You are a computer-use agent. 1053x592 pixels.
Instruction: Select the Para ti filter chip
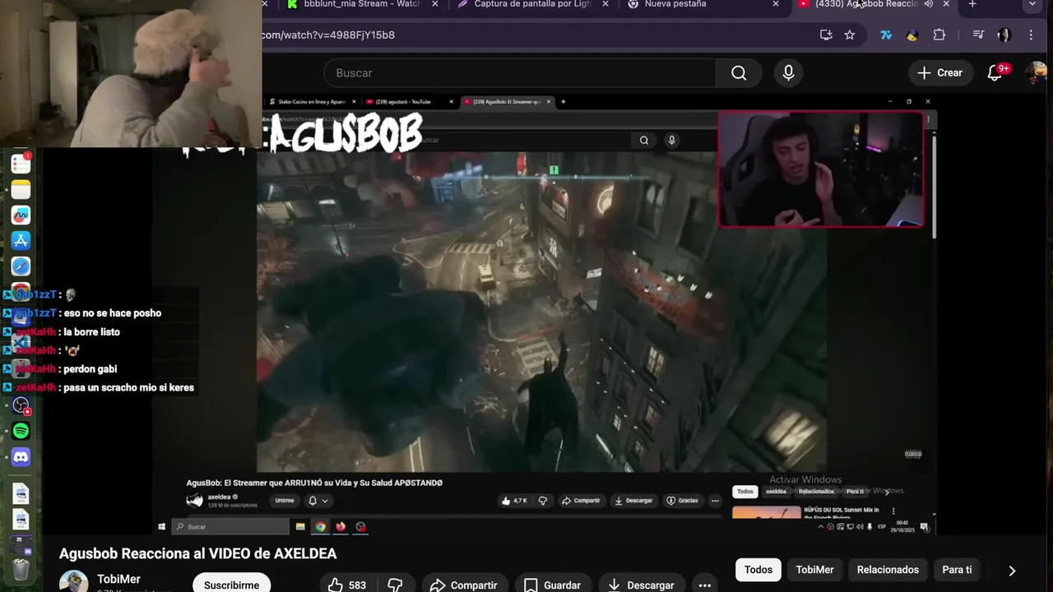pyautogui.click(x=957, y=570)
